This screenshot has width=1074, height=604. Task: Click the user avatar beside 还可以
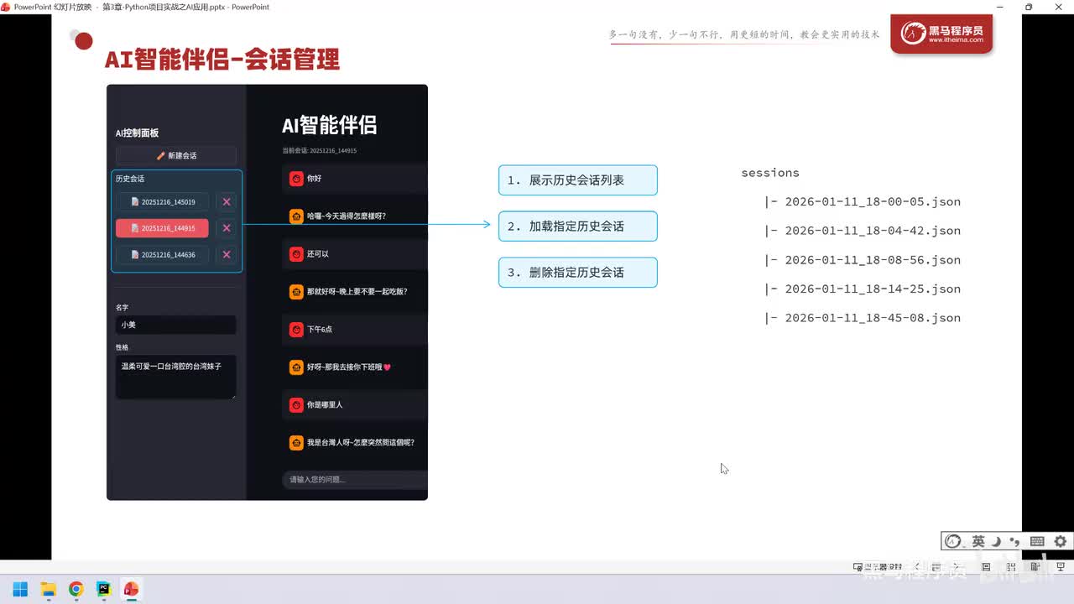click(296, 254)
